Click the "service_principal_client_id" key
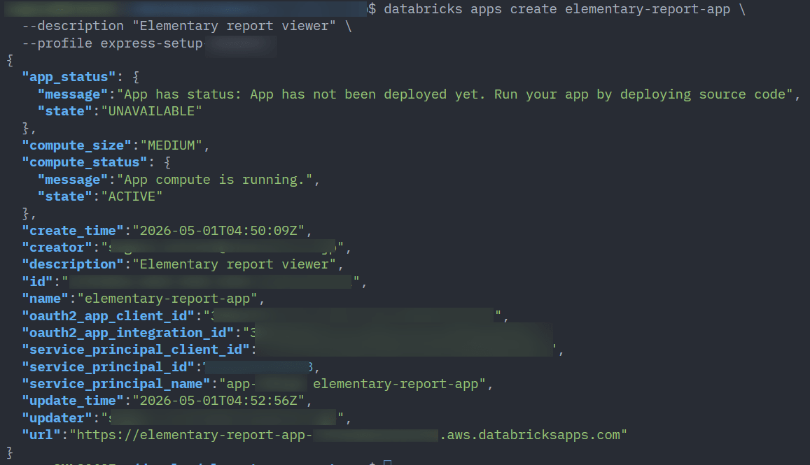810x465 pixels. [135, 350]
